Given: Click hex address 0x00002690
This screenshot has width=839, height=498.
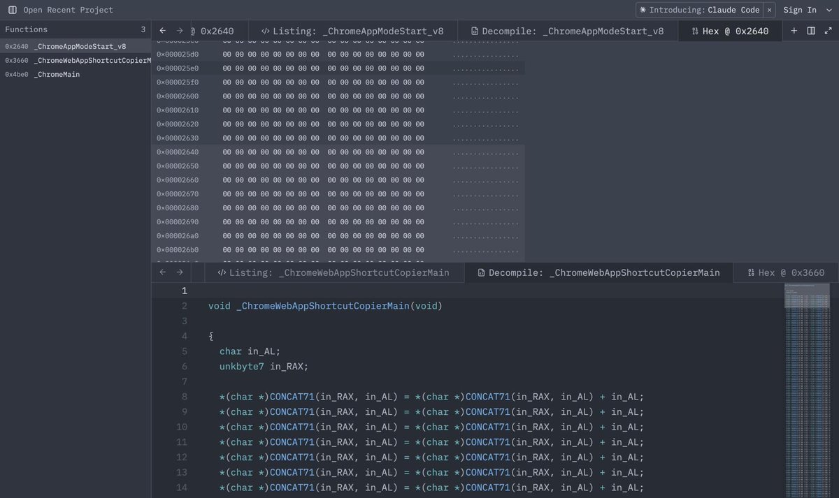Looking at the screenshot, I should tap(178, 222).
